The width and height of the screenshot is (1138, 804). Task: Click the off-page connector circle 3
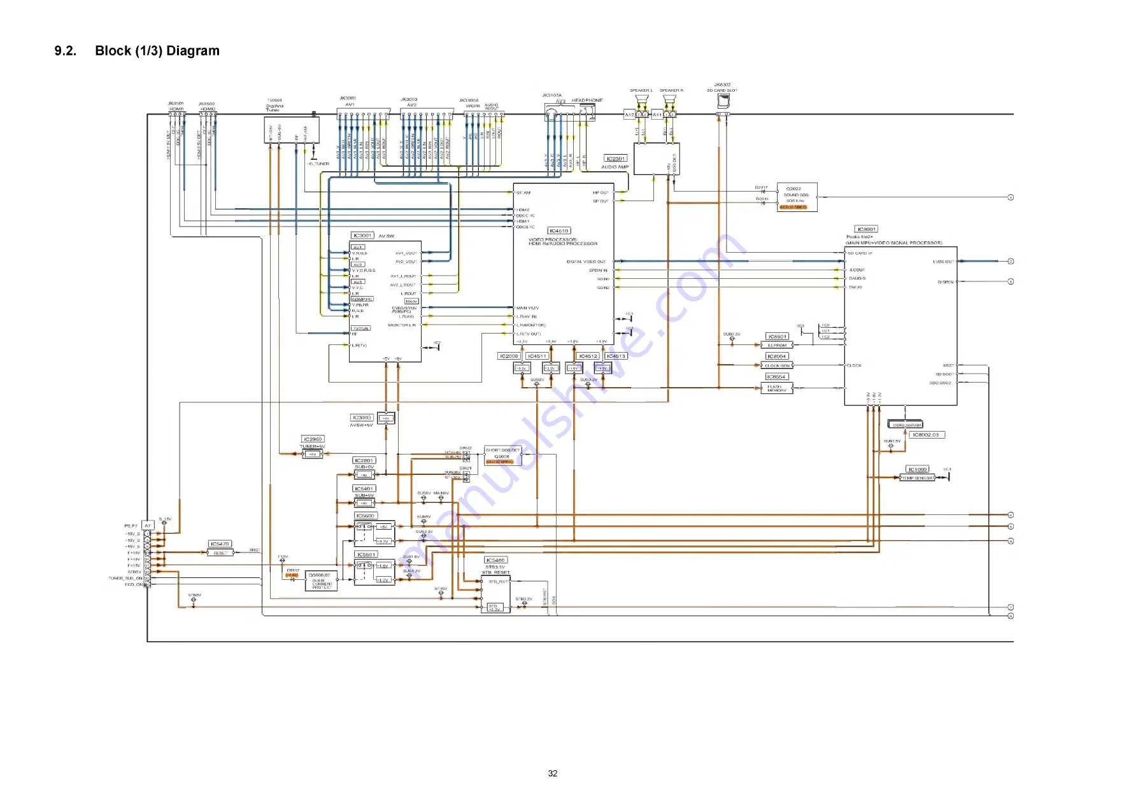pyautogui.click(x=1010, y=281)
